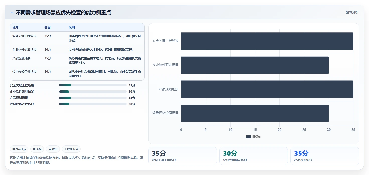The height and width of the screenshot is (175, 369).
Task: Click the 企业软件研发场景 progress list label
Action: pos(22,92)
